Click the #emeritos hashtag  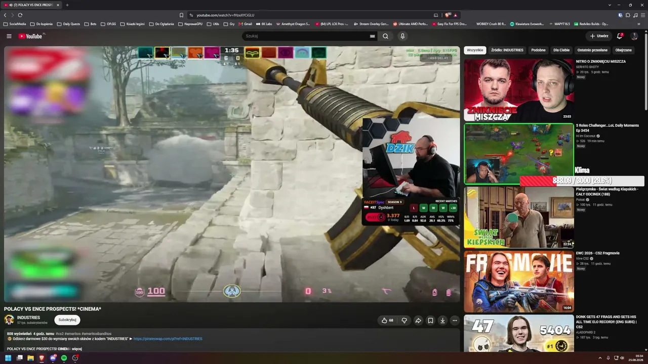(x=73, y=334)
